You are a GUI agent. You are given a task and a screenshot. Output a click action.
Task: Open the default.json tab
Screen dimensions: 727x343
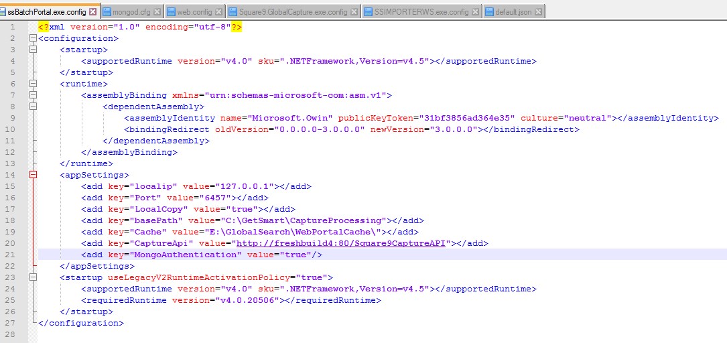click(x=513, y=12)
